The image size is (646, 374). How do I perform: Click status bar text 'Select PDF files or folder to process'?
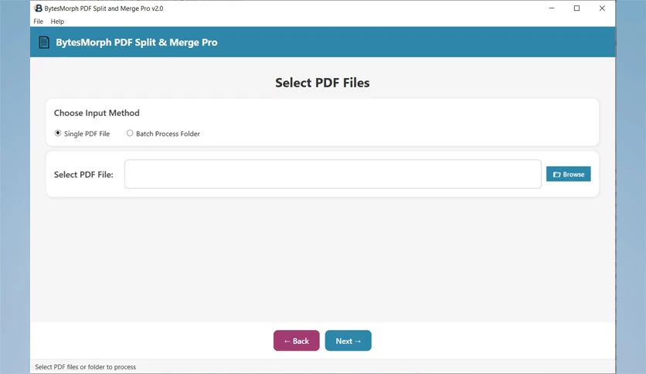tap(85, 366)
